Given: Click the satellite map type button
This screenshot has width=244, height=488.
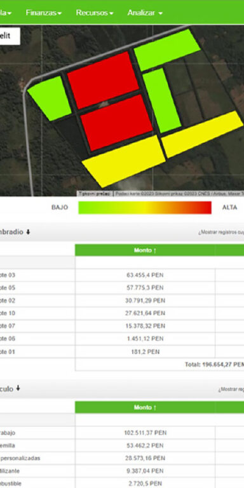Looking at the screenshot, I should 10,36.
